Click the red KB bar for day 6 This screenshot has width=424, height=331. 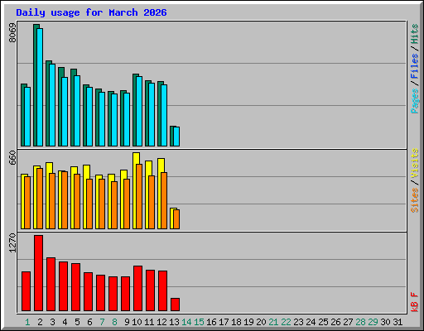click(x=88, y=292)
